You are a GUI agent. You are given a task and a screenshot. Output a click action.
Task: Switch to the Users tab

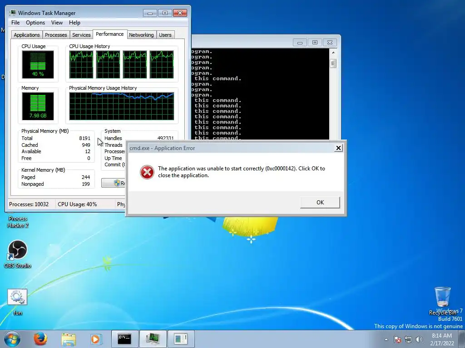point(165,35)
